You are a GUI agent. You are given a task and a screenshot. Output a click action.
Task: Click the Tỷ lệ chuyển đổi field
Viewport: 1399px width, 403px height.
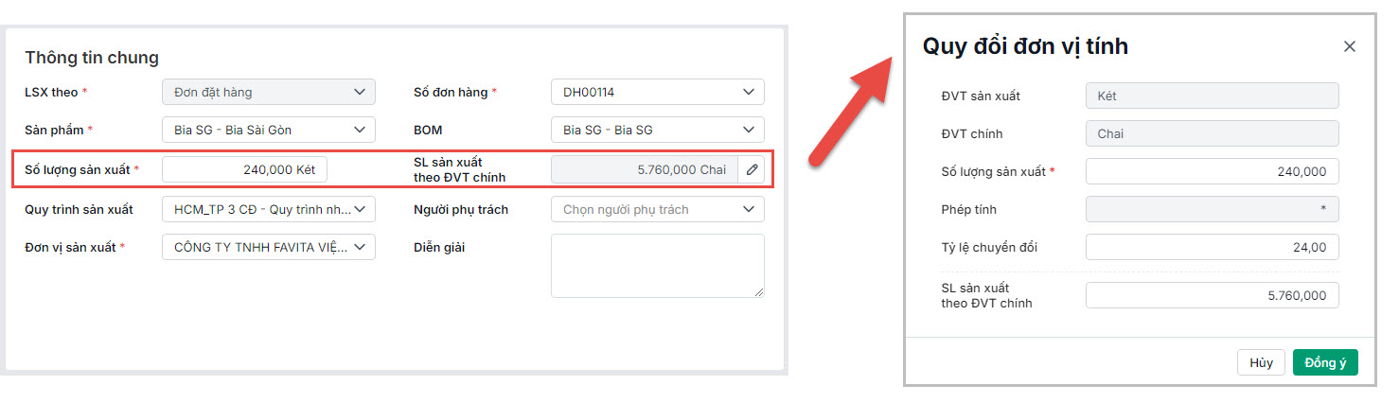[x=1212, y=247]
